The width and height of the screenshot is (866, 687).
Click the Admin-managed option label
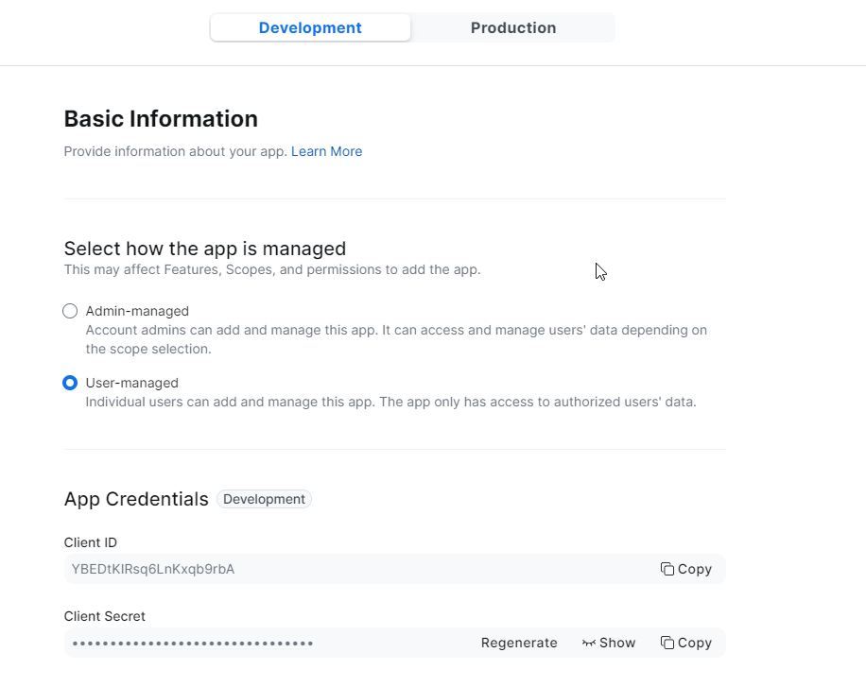(137, 311)
